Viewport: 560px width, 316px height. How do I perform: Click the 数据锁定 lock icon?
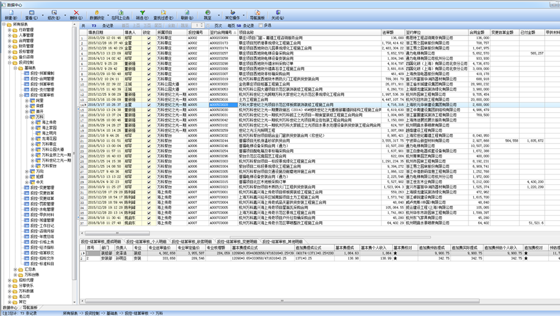click(x=97, y=12)
